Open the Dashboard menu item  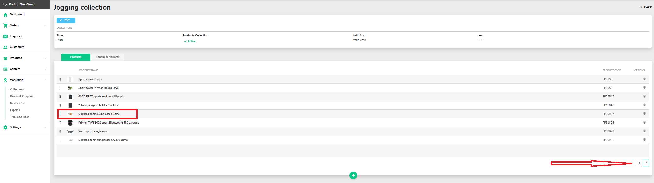(x=17, y=15)
